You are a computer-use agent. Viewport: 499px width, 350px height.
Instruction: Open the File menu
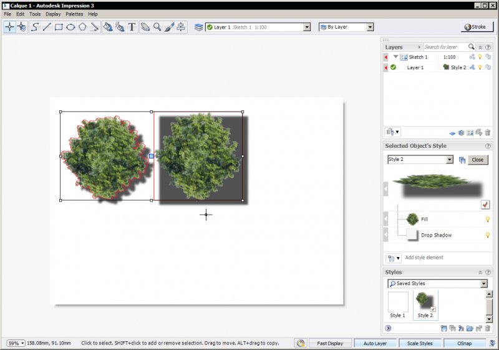click(x=7, y=14)
